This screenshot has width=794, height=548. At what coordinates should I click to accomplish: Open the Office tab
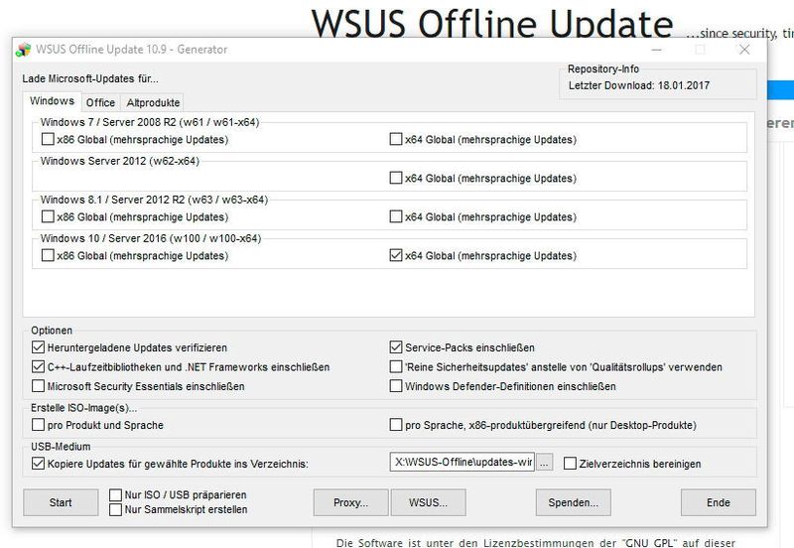[100, 103]
